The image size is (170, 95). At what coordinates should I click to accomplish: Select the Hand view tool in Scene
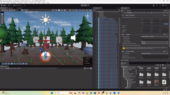2,14
